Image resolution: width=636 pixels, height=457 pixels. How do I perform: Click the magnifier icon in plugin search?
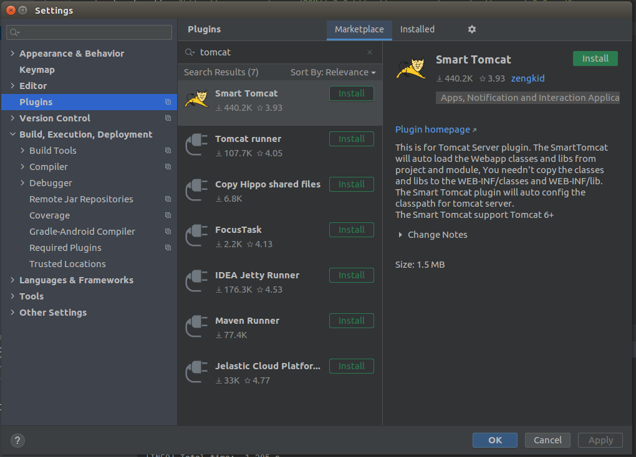coord(190,52)
